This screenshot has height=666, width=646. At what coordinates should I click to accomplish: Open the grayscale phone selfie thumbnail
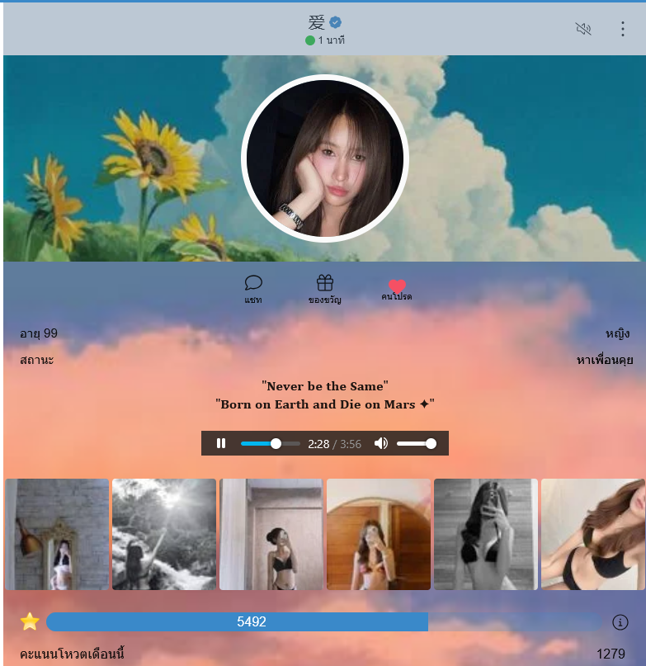point(485,534)
